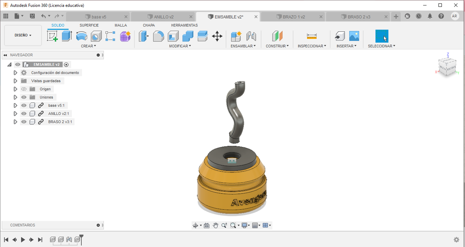Click the Joint tool icon

click(251, 36)
